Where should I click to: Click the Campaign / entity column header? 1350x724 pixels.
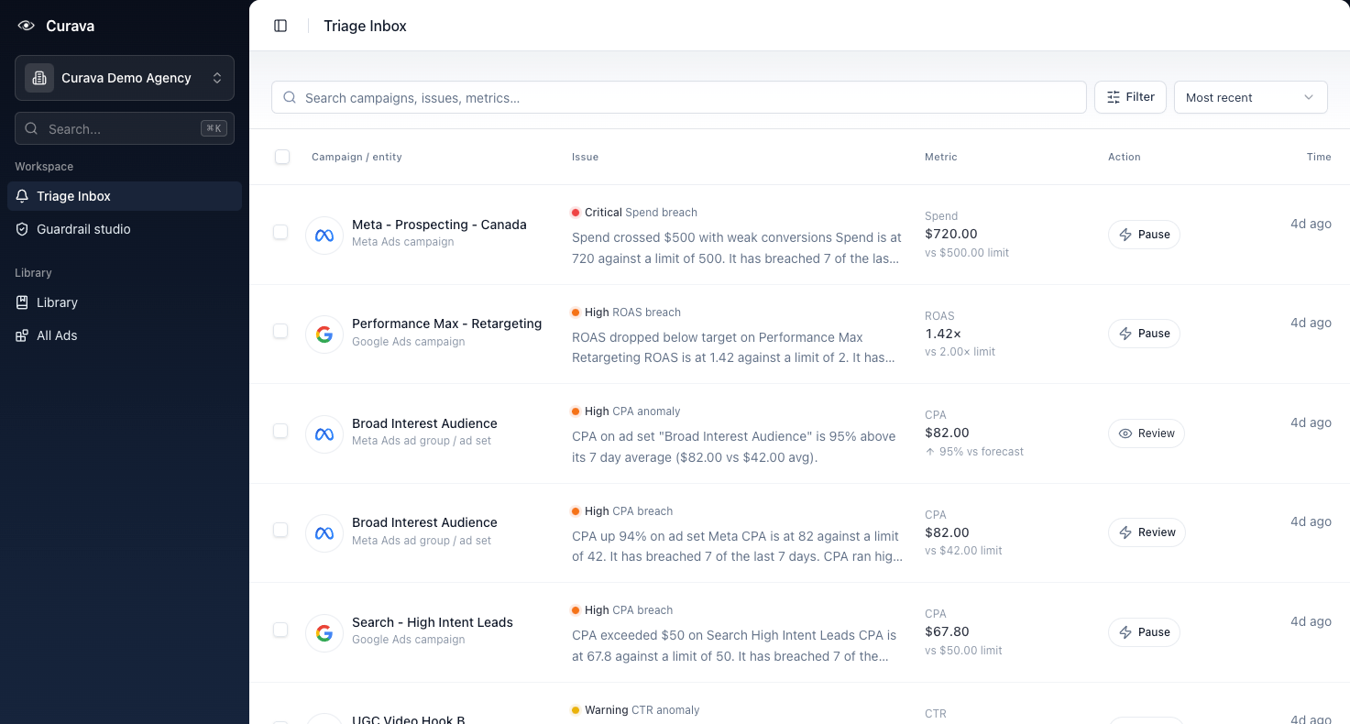tap(357, 157)
